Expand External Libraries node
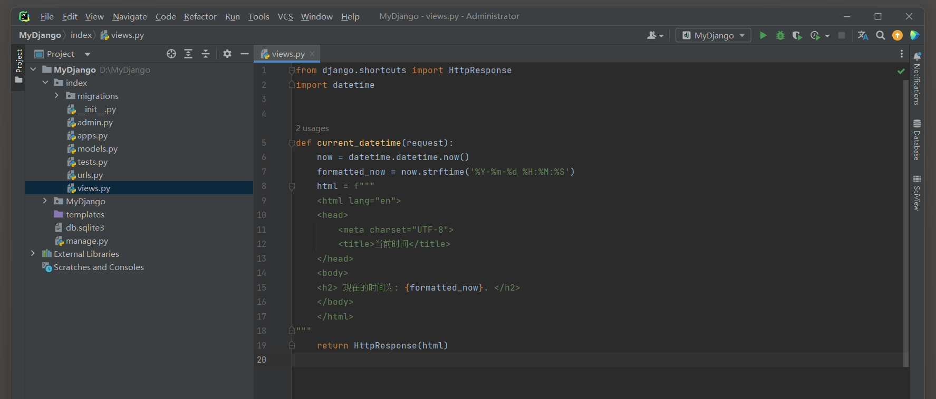This screenshot has height=399, width=936. pos(33,254)
